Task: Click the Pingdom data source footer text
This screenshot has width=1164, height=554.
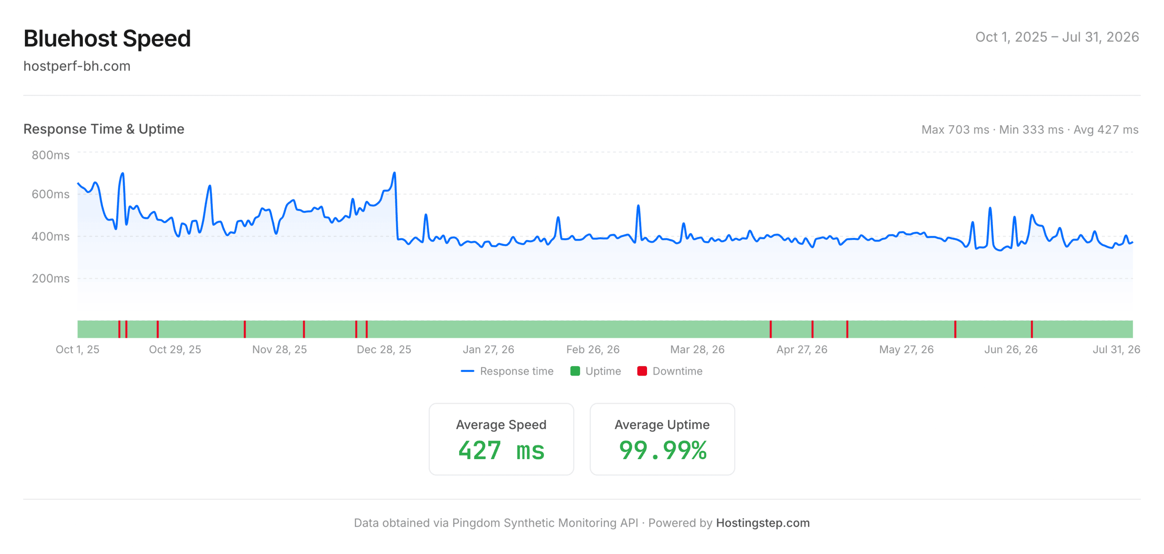Action: point(496,523)
